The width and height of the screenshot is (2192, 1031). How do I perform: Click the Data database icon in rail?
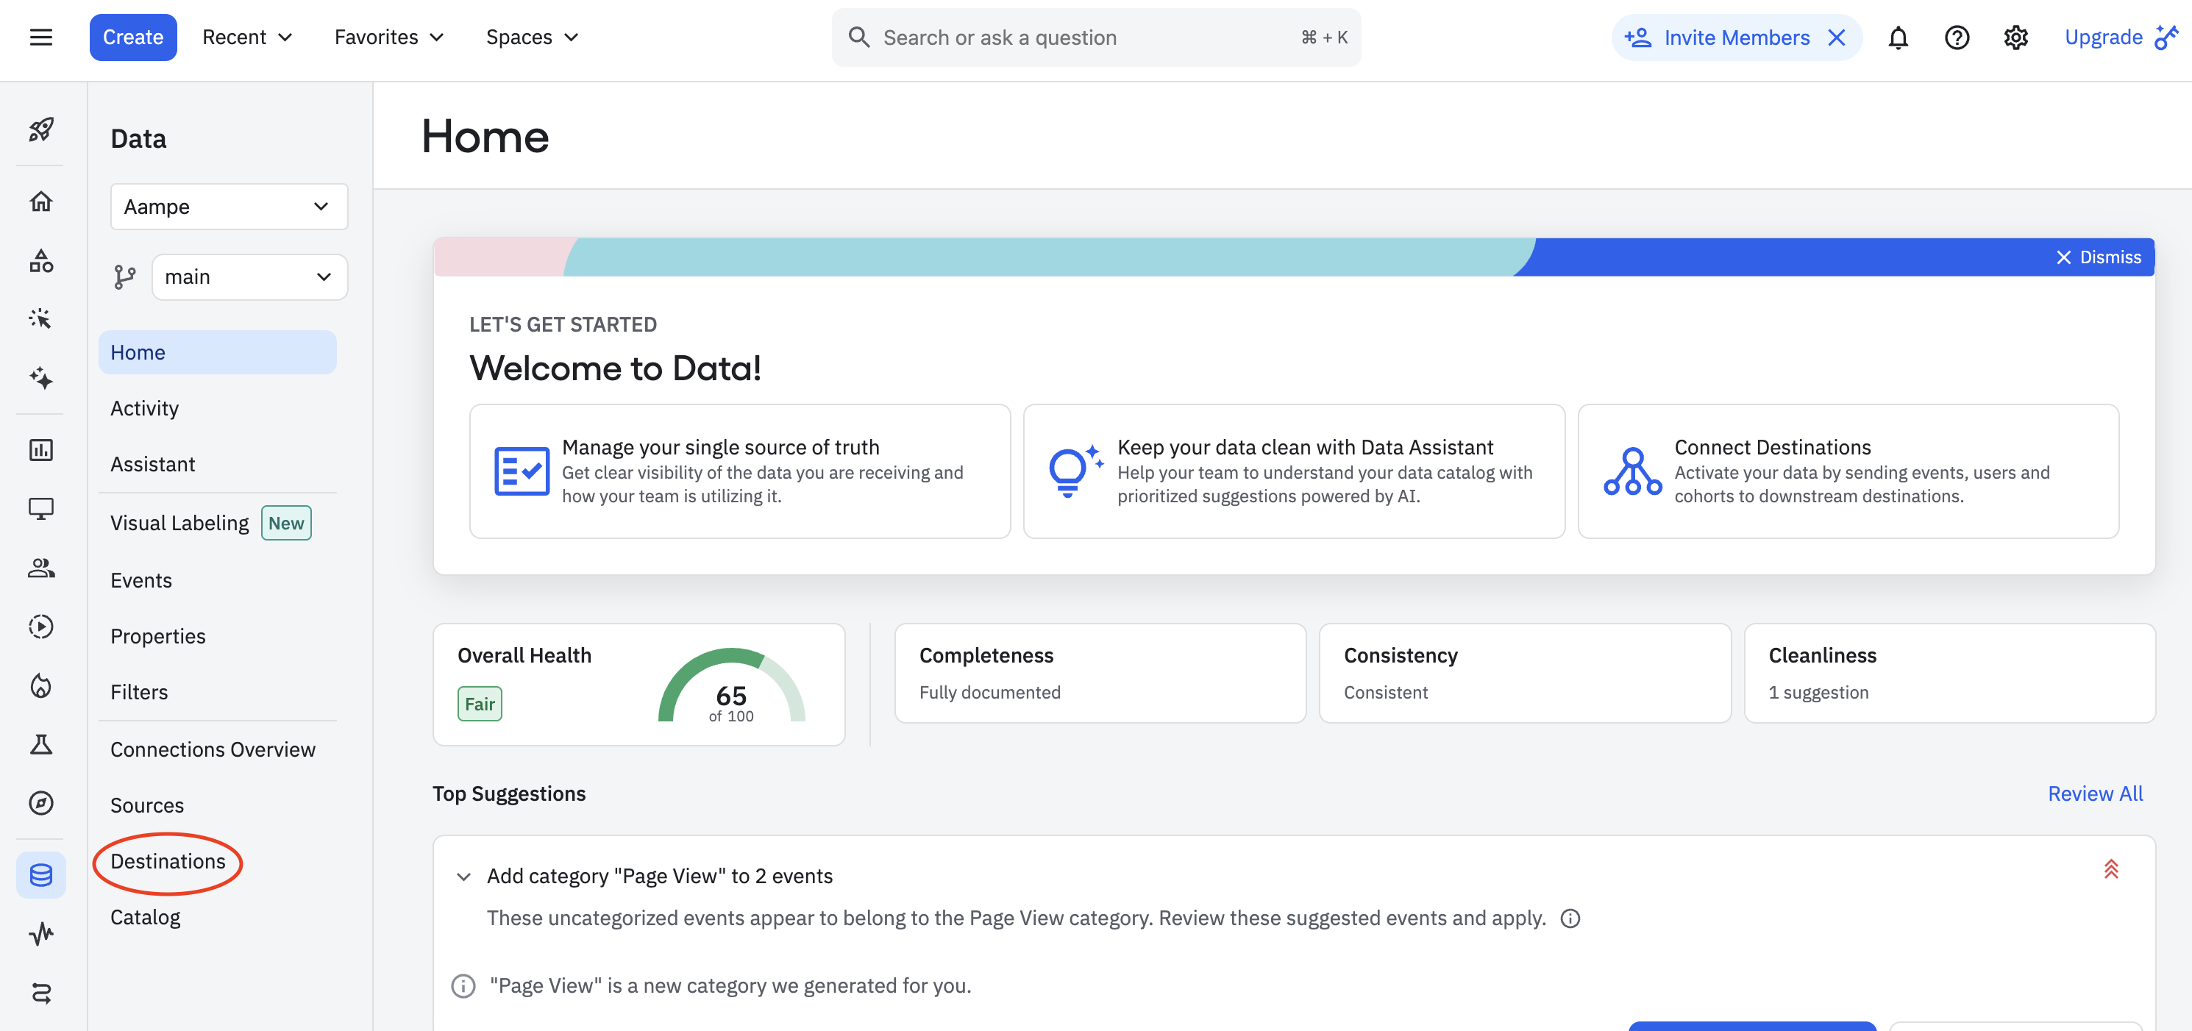(41, 874)
